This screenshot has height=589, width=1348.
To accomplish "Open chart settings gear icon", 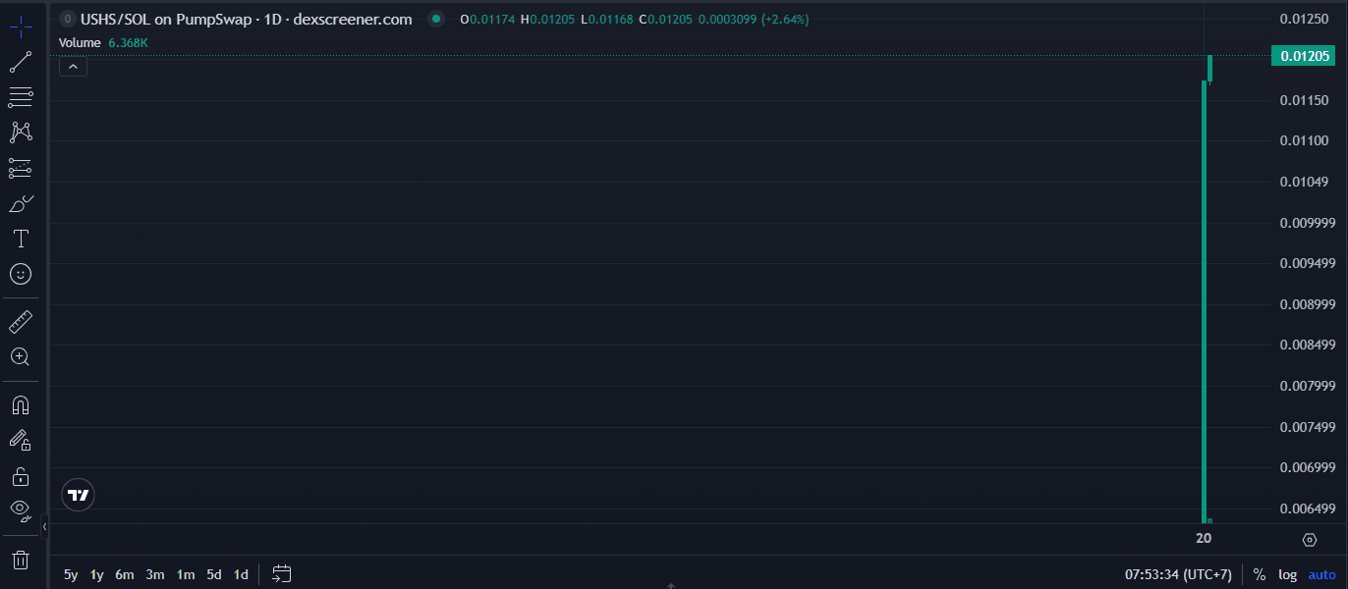I will point(1309,539).
